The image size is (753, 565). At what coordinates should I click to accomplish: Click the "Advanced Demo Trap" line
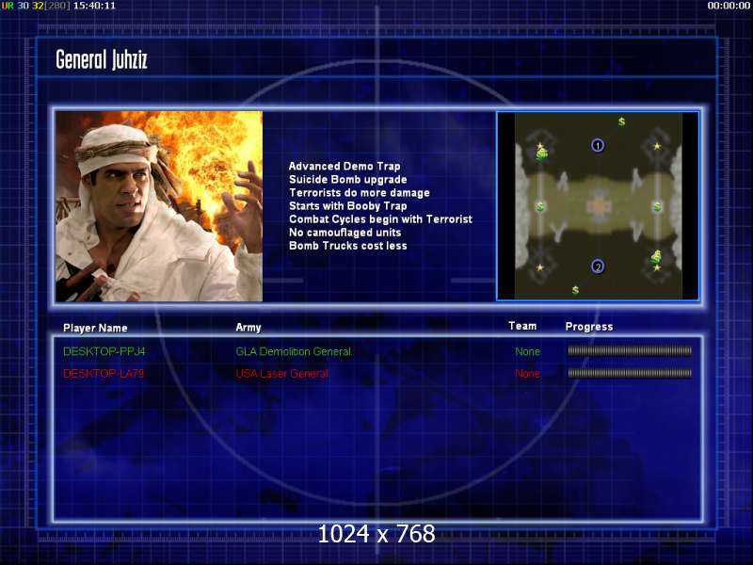point(344,167)
